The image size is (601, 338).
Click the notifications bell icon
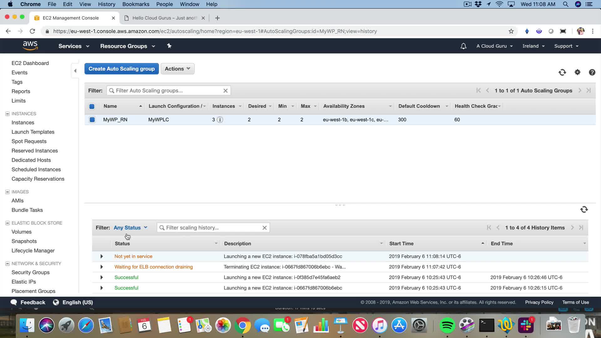tap(463, 46)
